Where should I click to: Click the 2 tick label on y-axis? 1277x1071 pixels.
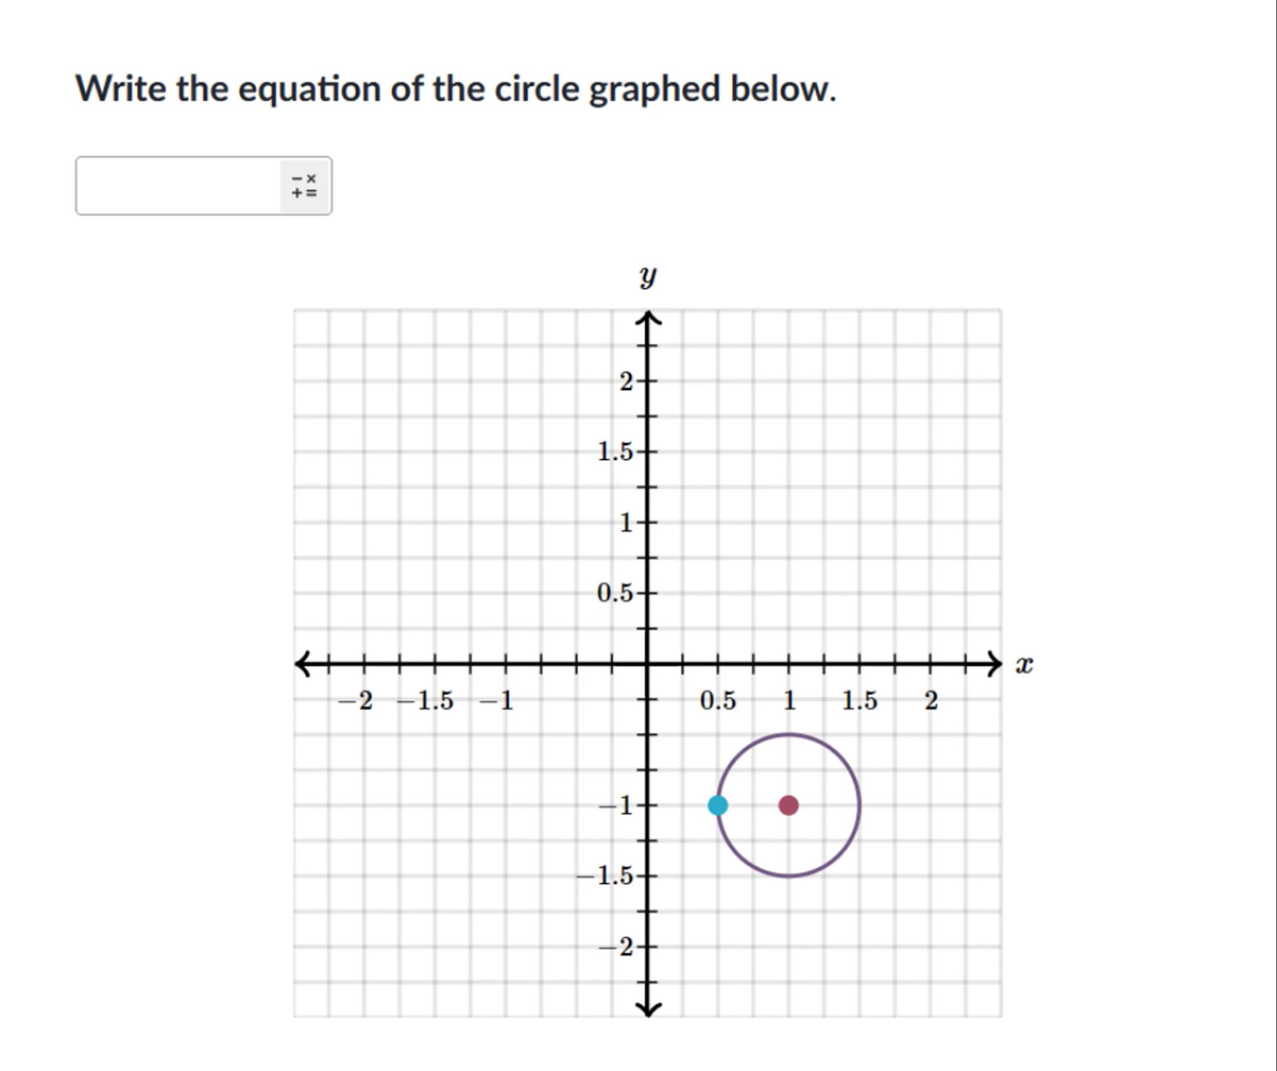tap(626, 382)
